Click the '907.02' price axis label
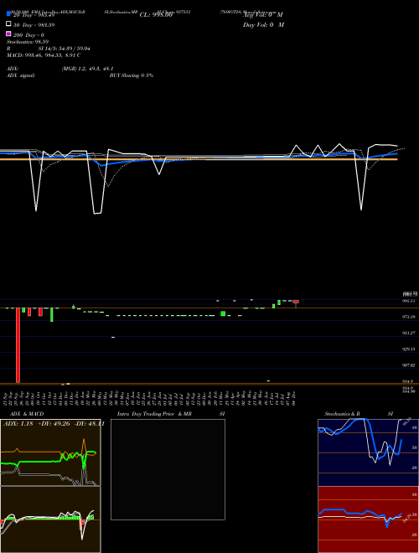419x553 pixels. pyautogui.click(x=409, y=365)
